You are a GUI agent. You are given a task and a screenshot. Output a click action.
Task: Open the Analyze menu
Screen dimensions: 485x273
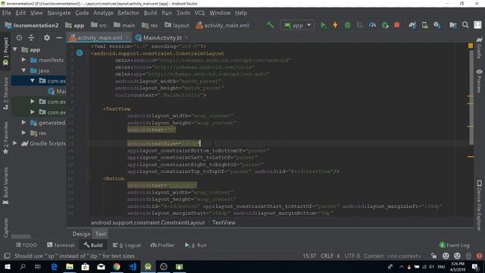[x=103, y=13]
